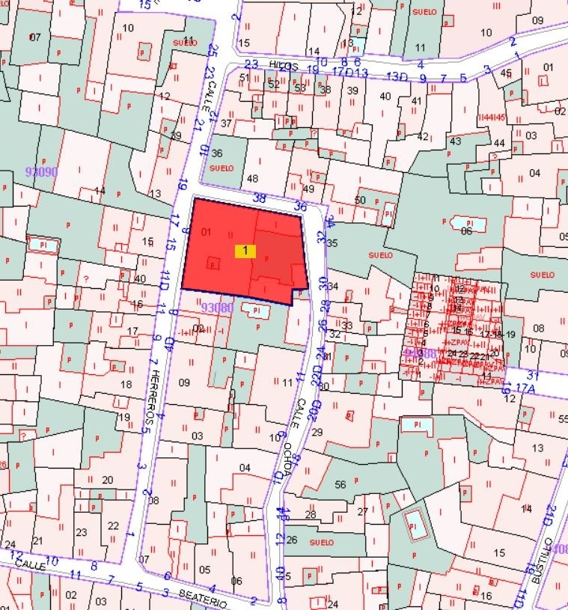
Task: Click the PI pool icon below highlighted parcel
Action: (x=257, y=310)
